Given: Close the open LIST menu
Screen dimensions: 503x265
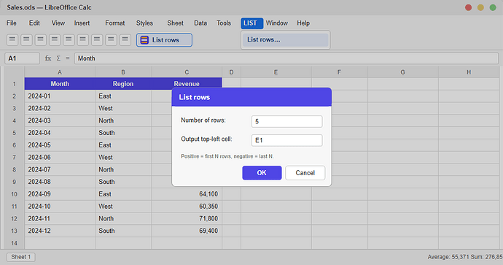Looking at the screenshot, I should (x=251, y=23).
